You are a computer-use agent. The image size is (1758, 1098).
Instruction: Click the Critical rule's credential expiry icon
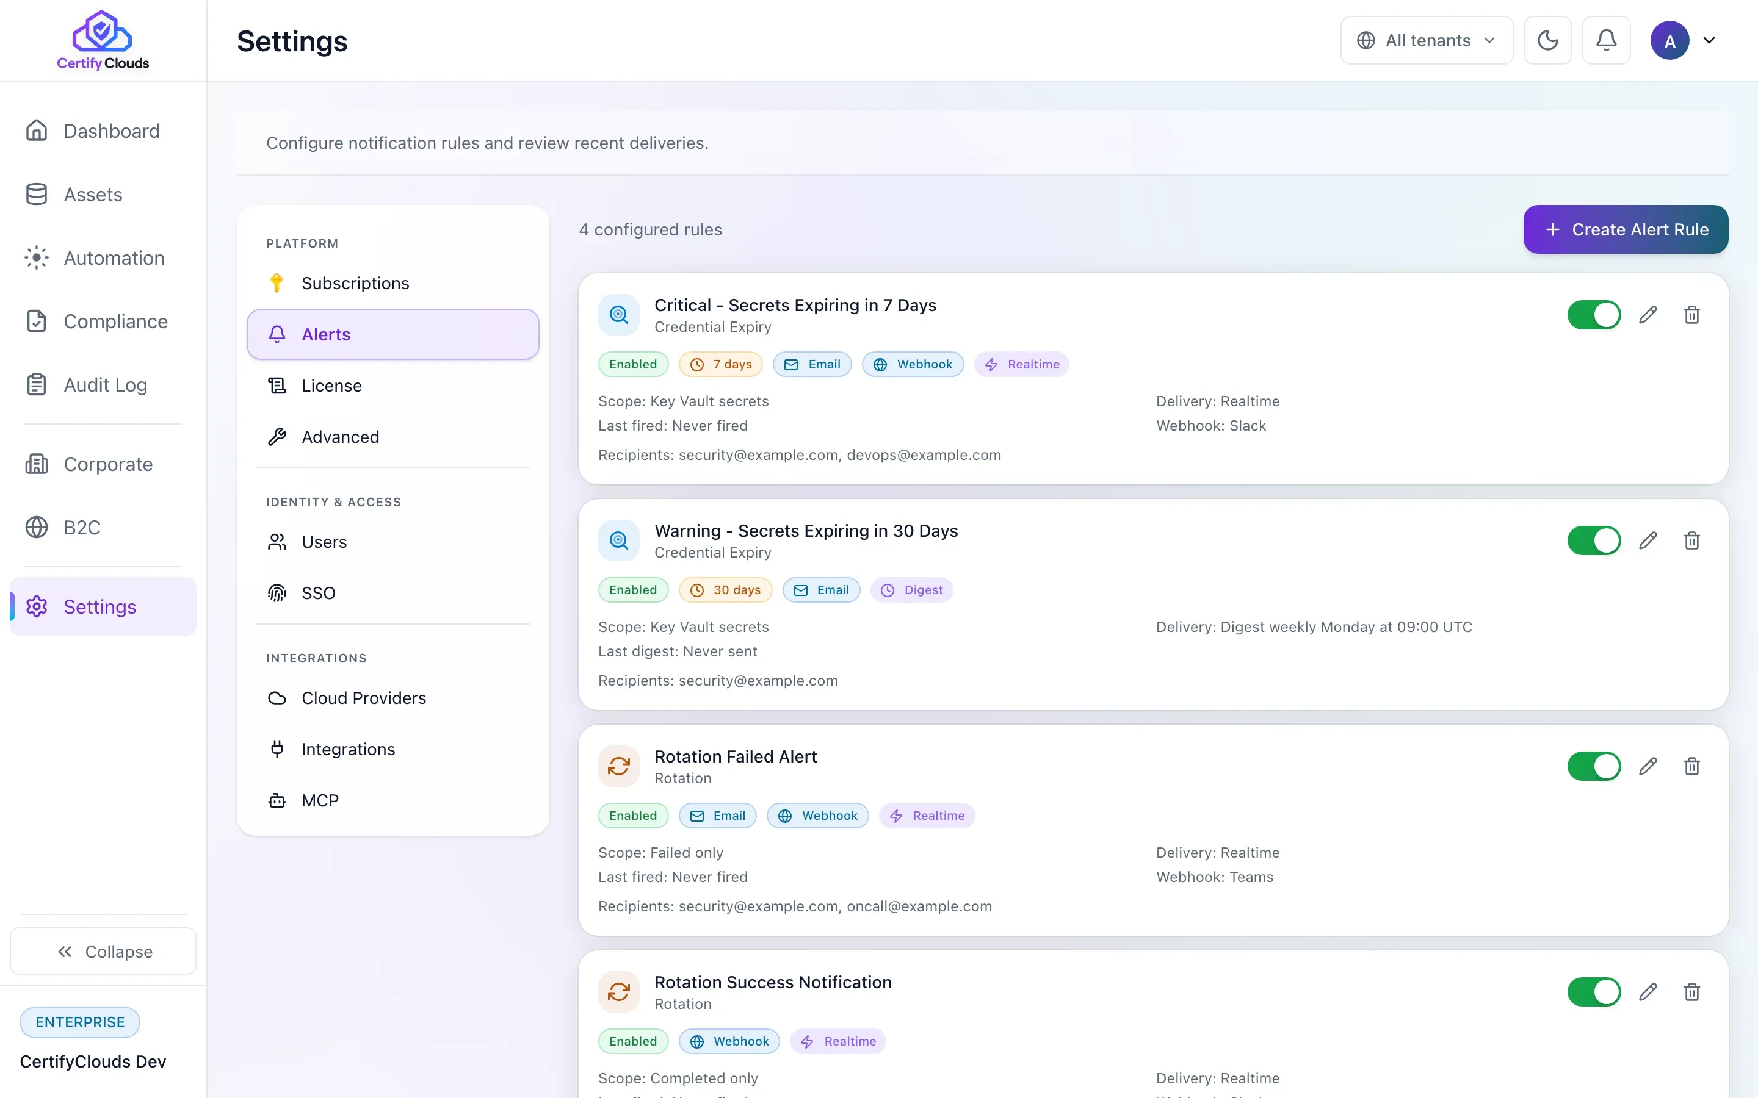pyautogui.click(x=619, y=314)
